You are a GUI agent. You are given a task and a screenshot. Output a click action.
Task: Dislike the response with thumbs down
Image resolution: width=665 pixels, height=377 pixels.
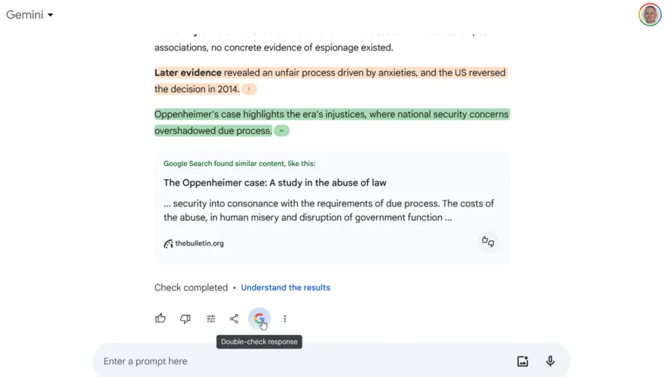click(x=185, y=319)
